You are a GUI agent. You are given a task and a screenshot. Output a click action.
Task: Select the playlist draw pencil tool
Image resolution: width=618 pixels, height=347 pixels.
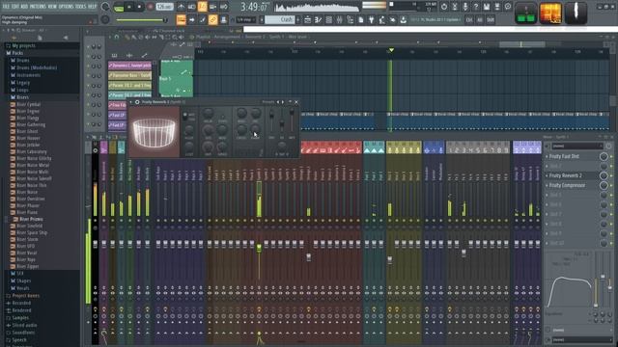126,37
